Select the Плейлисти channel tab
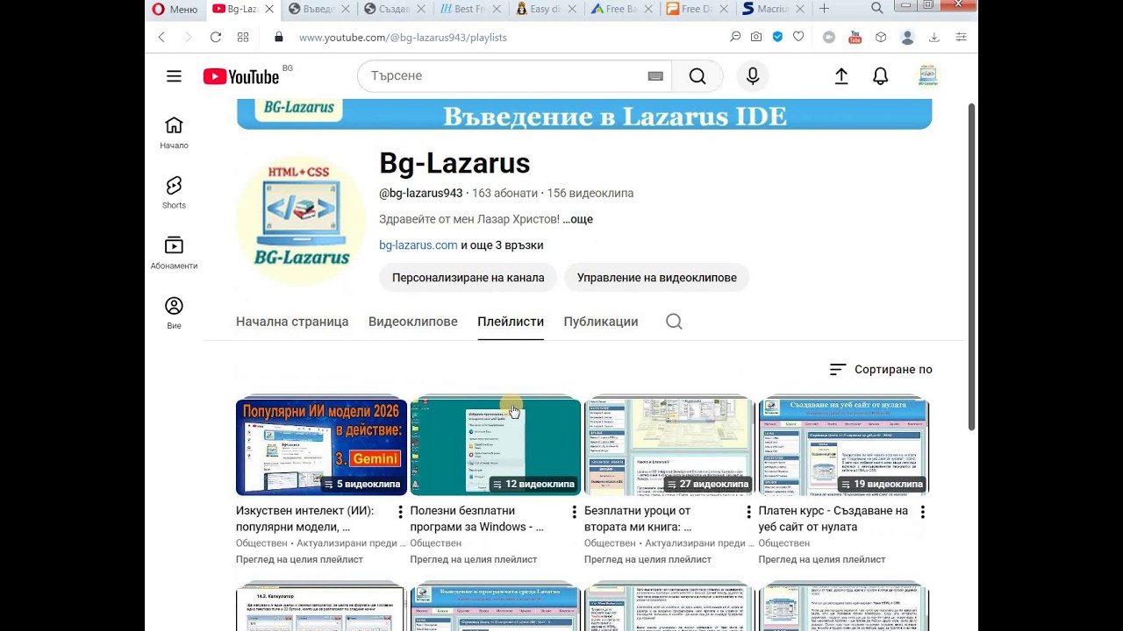1123x631 pixels. (511, 322)
